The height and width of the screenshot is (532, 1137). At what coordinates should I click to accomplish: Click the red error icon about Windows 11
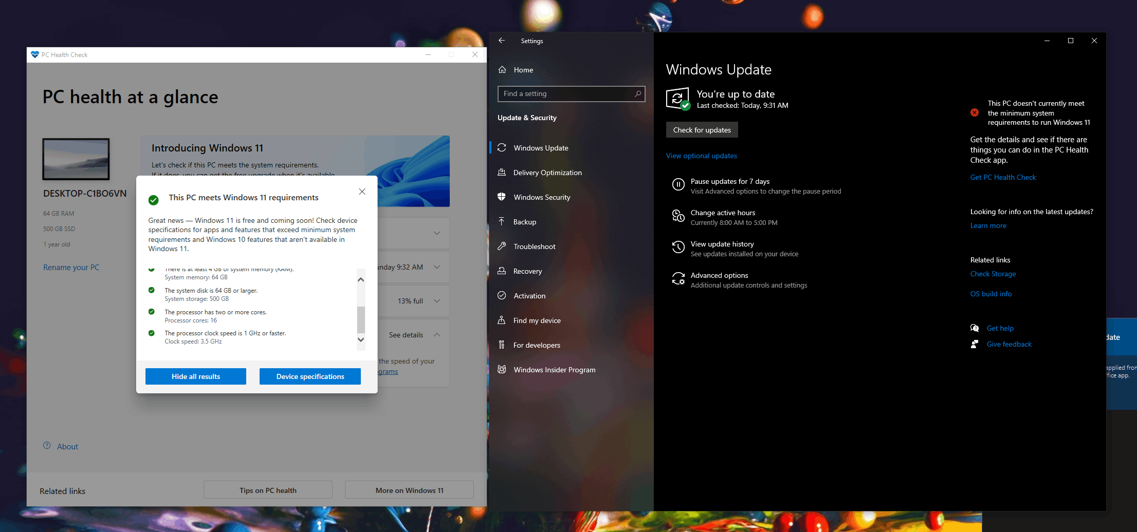(975, 112)
